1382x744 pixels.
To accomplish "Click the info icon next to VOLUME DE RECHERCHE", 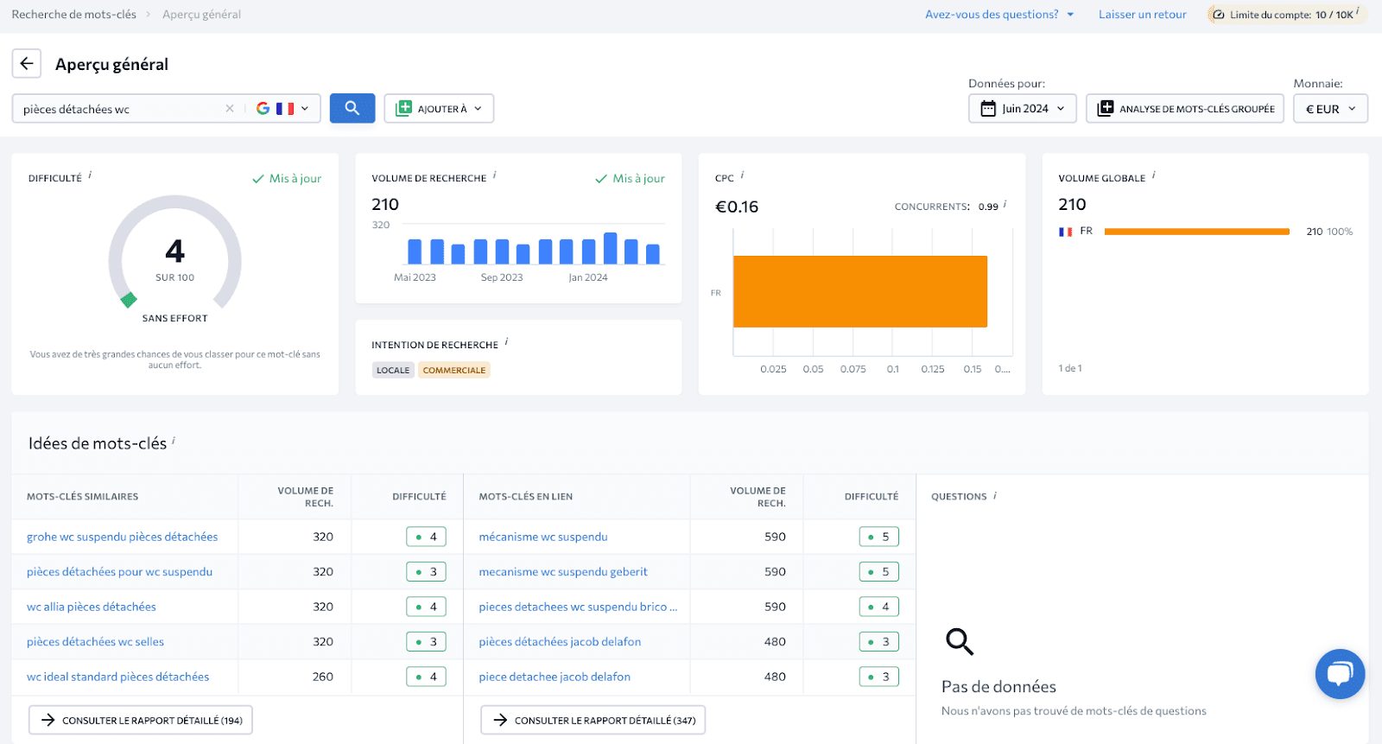I will 495,175.
